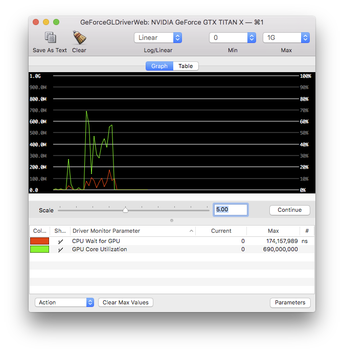Open the Max value dropdown
Viewport: 344px width, 353px height.
point(286,37)
